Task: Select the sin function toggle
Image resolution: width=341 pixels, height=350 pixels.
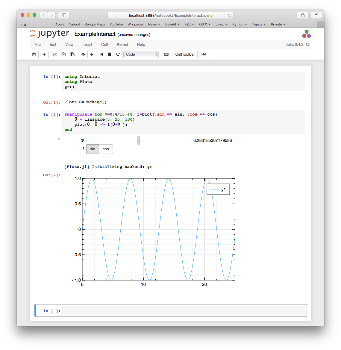Action: pyautogui.click(x=93, y=149)
